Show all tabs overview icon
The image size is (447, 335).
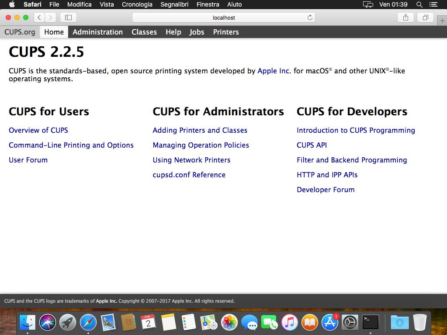point(425,17)
